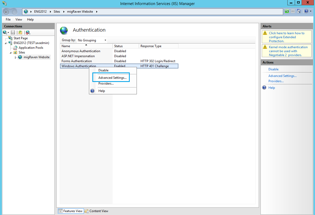This screenshot has height=215, width=315.
Task: Click the Extended Protection warning icon
Action: click(265, 33)
